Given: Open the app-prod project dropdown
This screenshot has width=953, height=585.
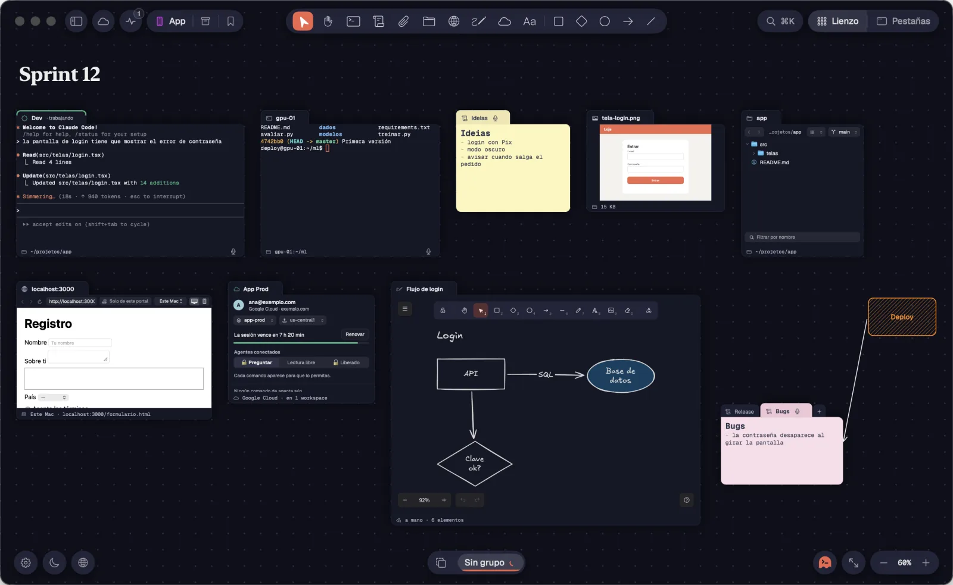Looking at the screenshot, I should tap(255, 320).
